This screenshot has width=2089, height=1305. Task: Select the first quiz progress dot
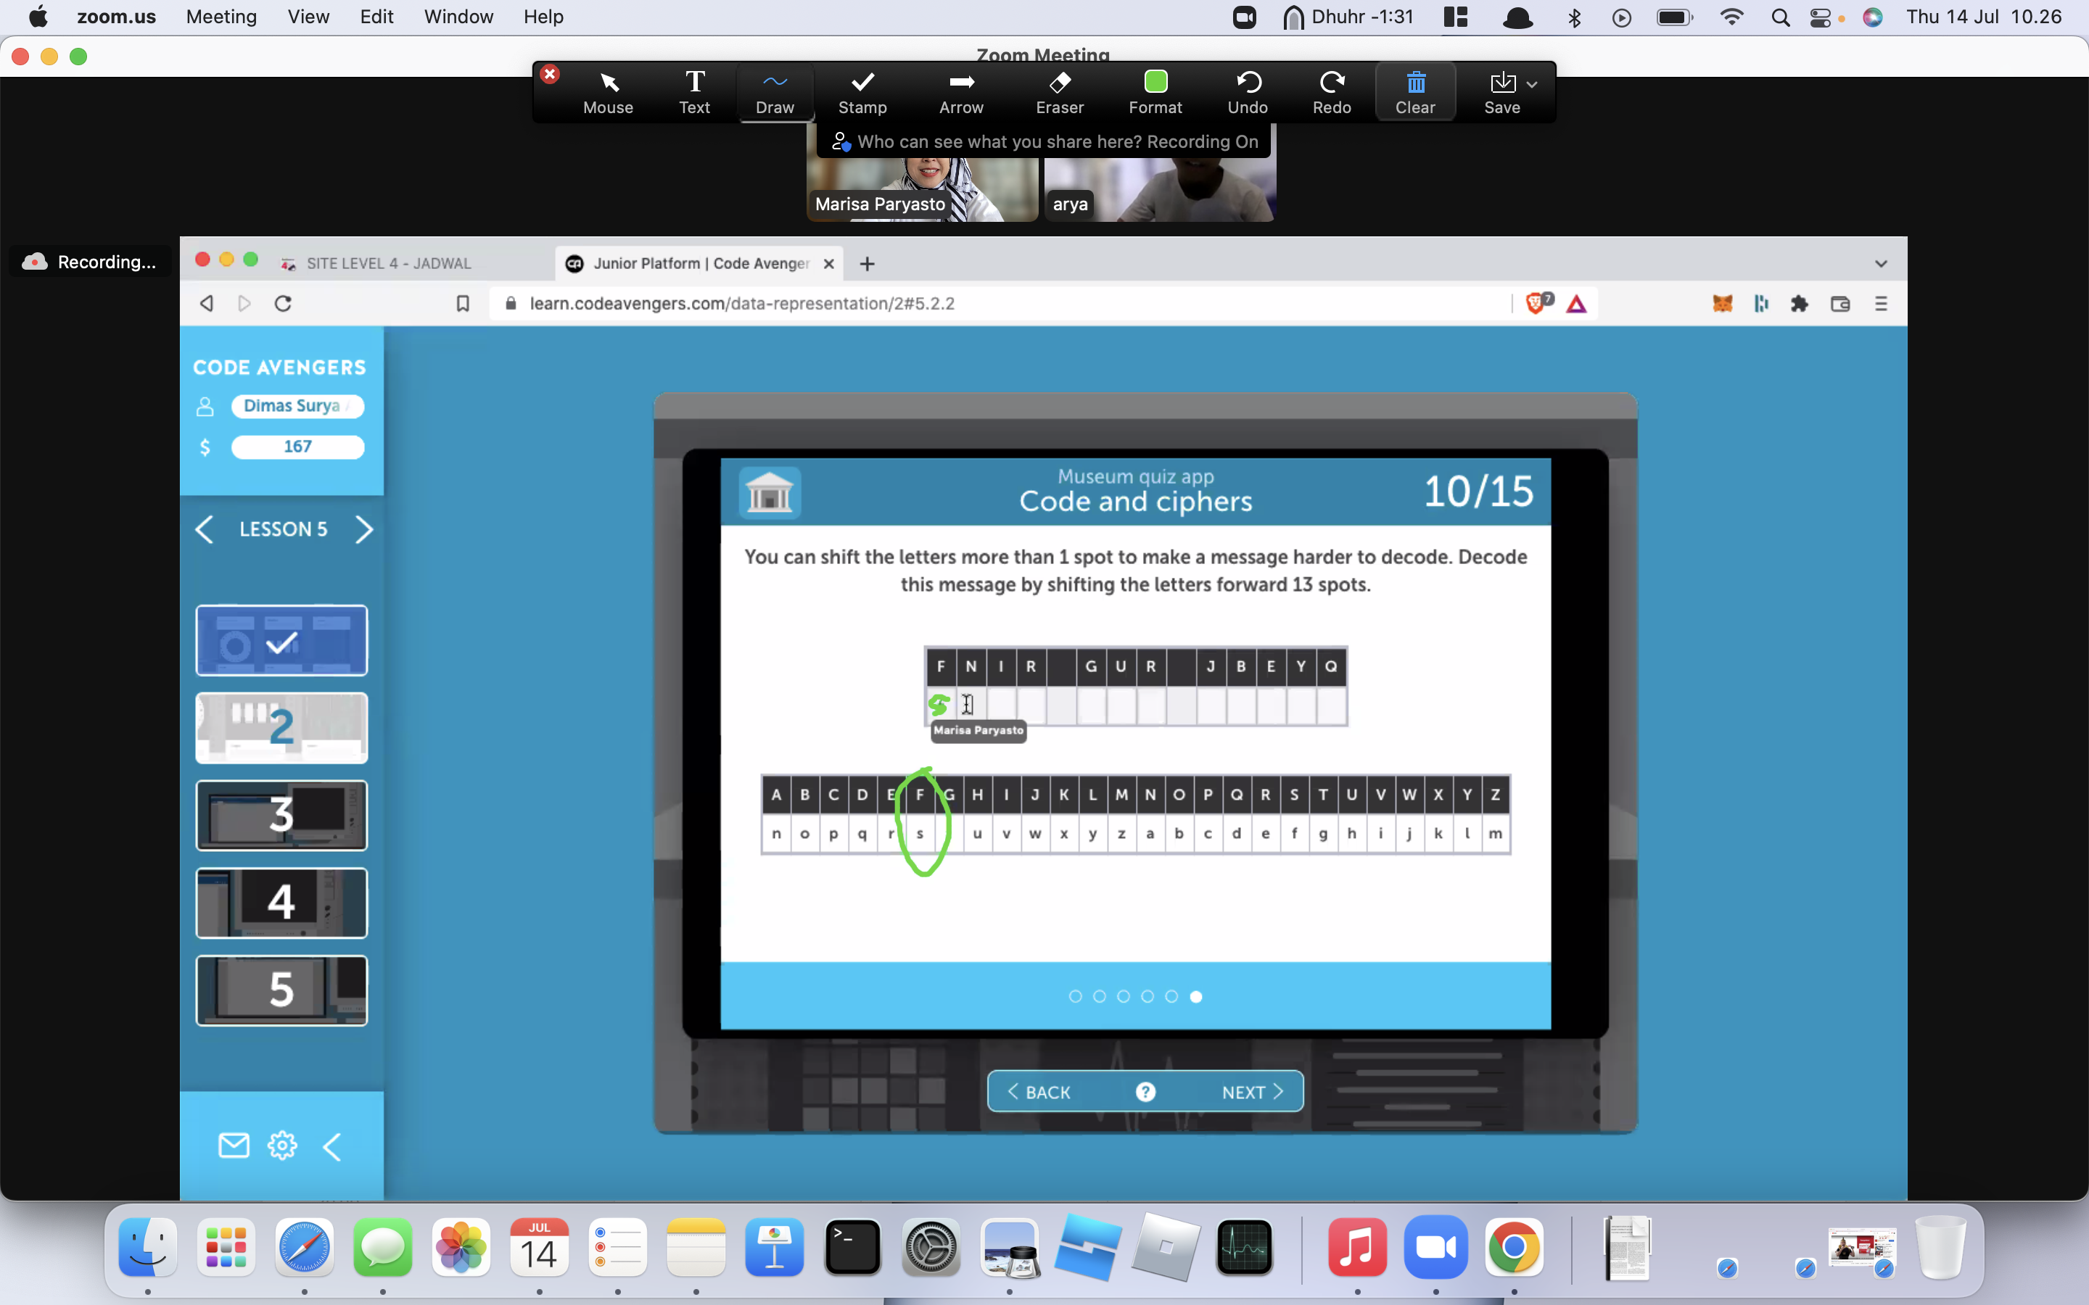pos(1075,996)
